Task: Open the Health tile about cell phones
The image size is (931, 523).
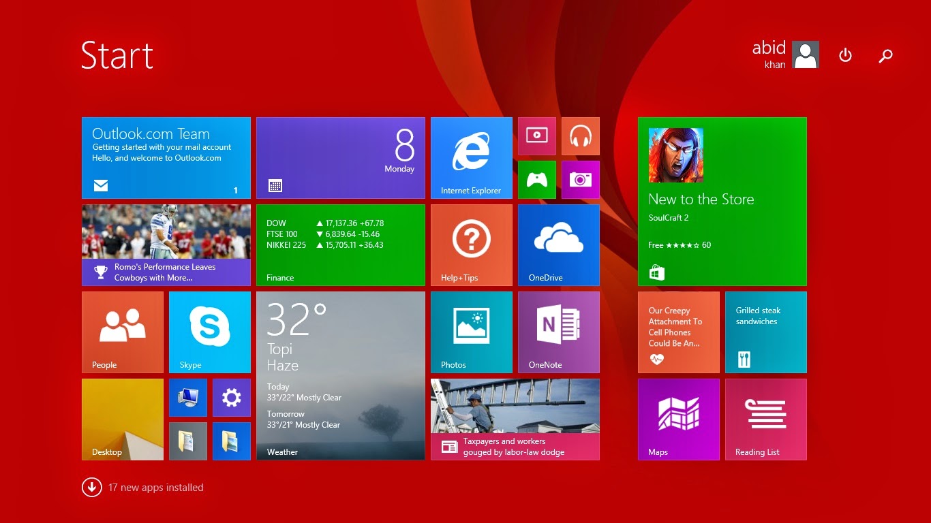Action: pyautogui.click(x=679, y=332)
